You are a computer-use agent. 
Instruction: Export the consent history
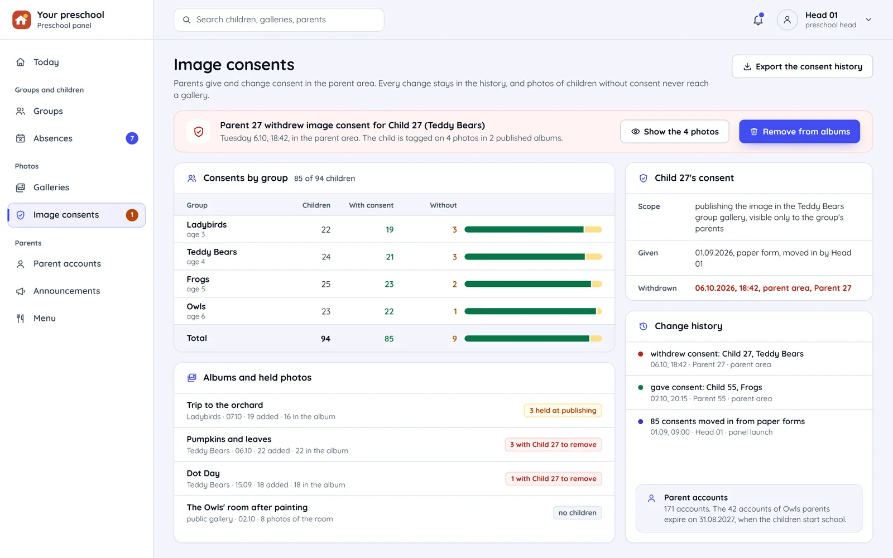[802, 66]
